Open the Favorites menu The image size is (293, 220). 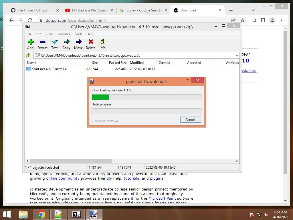pyautogui.click(x=63, y=34)
